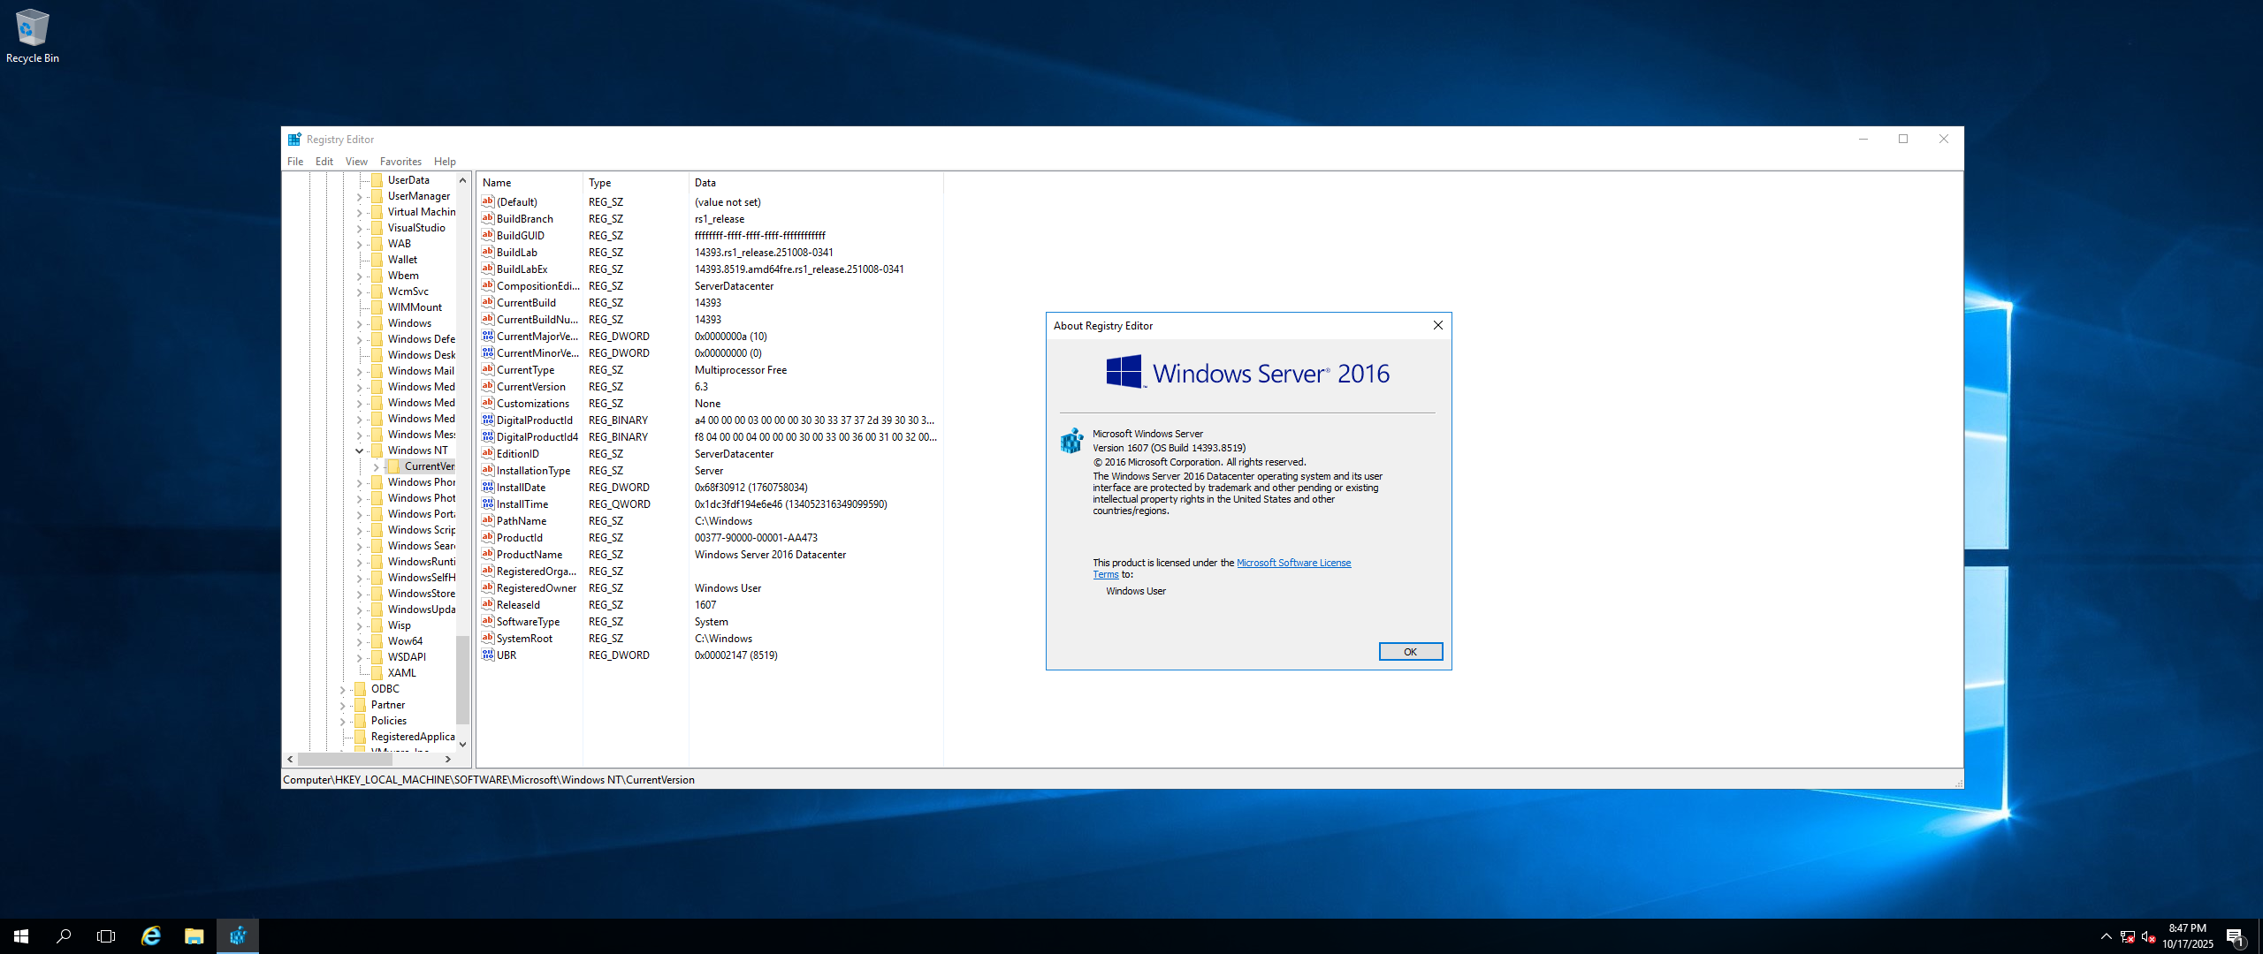The image size is (2263, 954).
Task: Expand the CurrentVersion subkey node
Action: click(x=376, y=466)
